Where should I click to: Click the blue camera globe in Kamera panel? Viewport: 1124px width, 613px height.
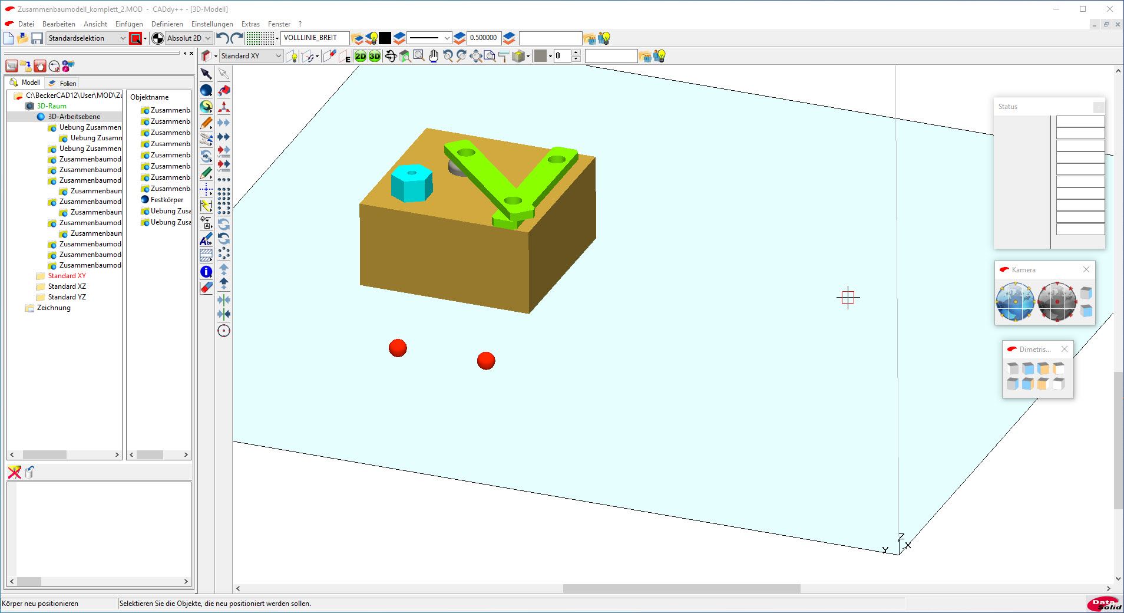pyautogui.click(x=1015, y=301)
